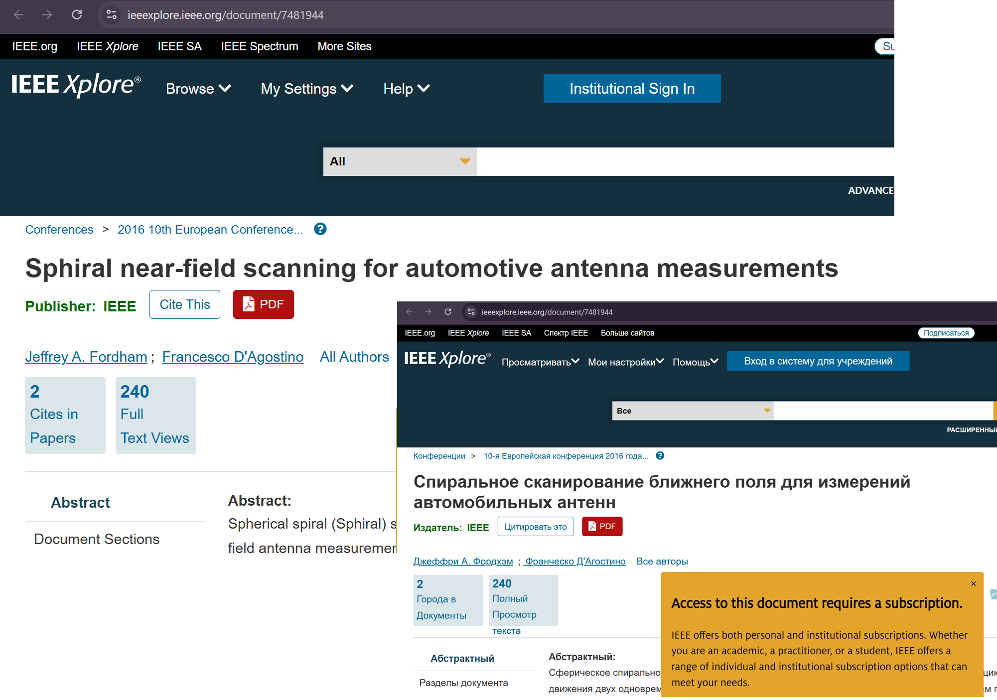Open the Конференции breadcrumb link

439,456
